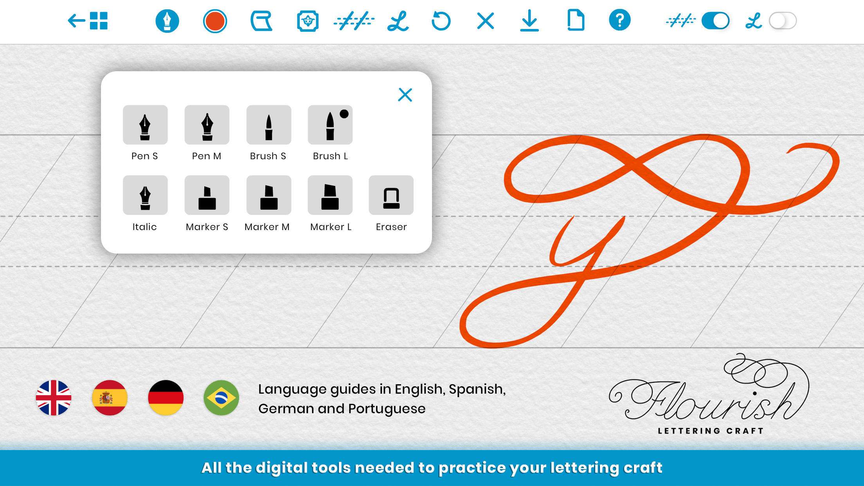Clear the canvas with the X icon

(485, 21)
